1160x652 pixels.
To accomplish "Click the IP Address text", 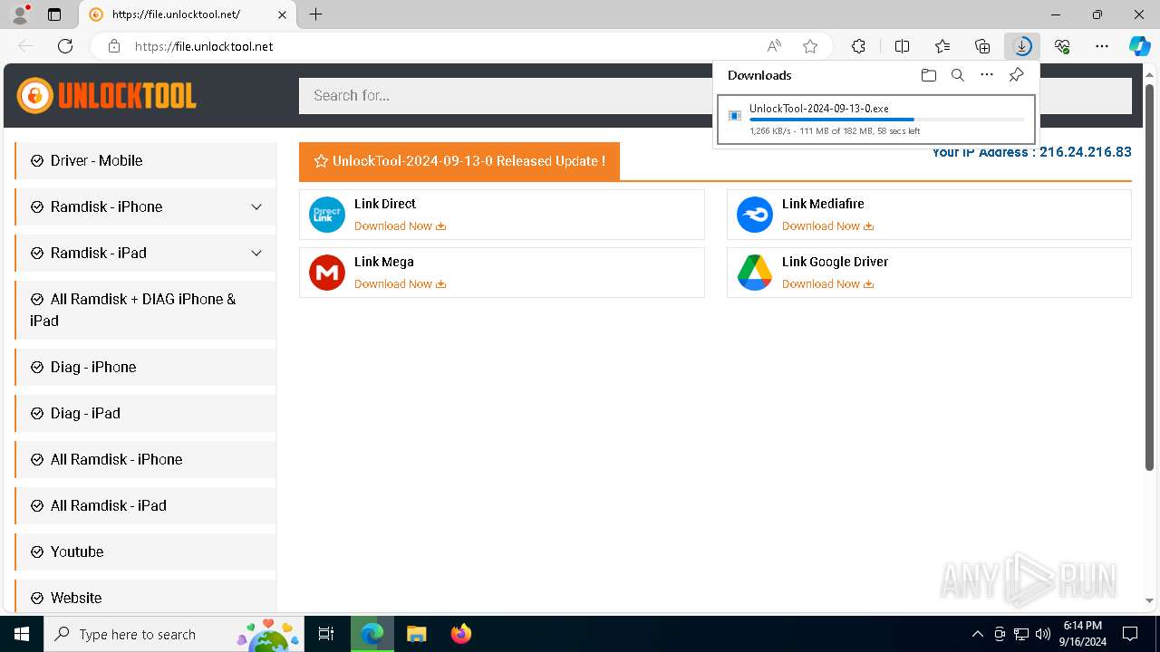I will (x=1031, y=152).
